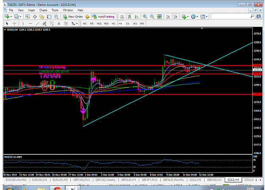
Task: Click the search magnifier icon
Action: tap(252, 17)
